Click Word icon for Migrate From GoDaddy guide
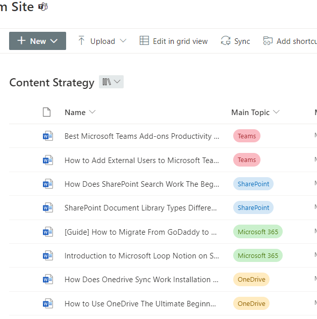Image resolution: width=317 pixels, height=319 pixels. 48,232
